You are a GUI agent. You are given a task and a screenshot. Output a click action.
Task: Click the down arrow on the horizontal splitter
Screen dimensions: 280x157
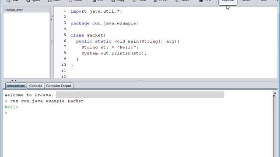click(16, 80)
